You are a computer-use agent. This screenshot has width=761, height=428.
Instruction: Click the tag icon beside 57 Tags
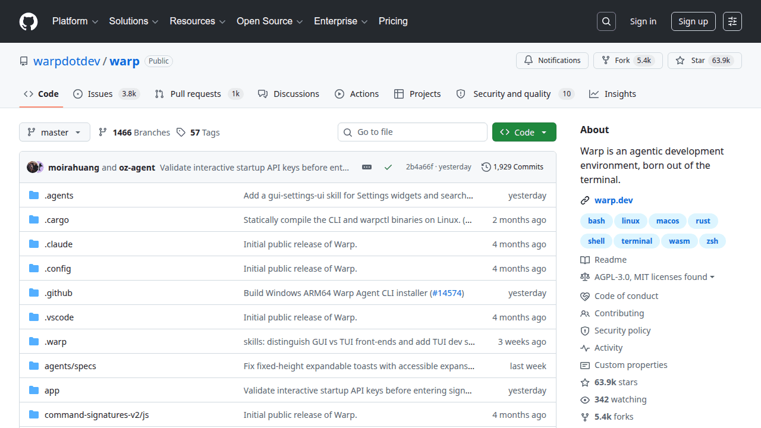[x=181, y=132]
